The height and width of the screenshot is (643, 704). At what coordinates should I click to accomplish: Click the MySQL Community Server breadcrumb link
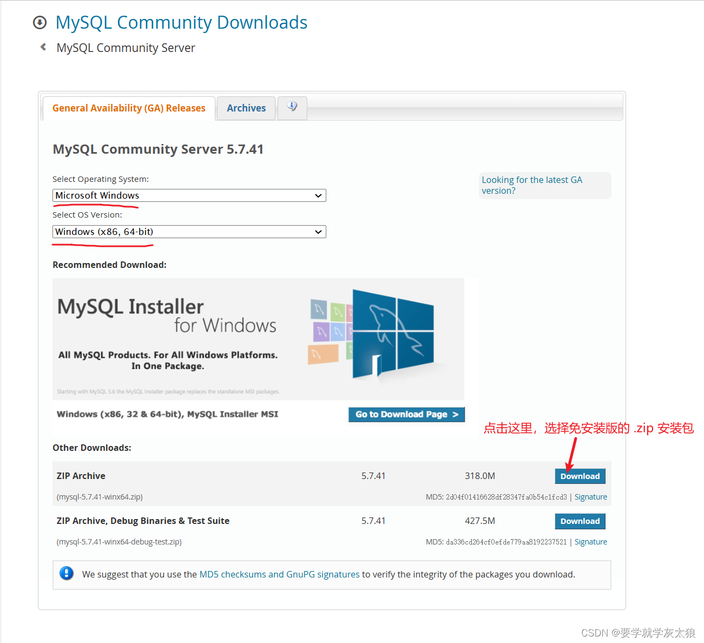126,48
